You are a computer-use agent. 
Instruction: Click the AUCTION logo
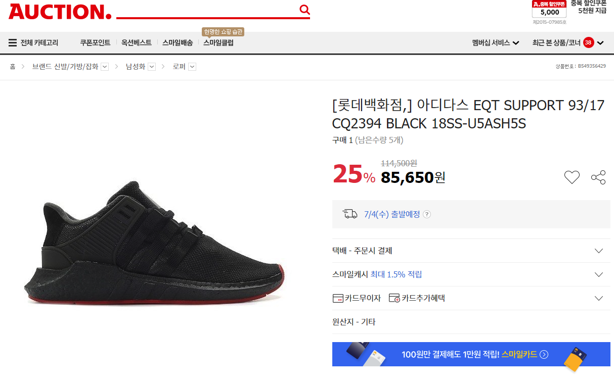tap(60, 12)
